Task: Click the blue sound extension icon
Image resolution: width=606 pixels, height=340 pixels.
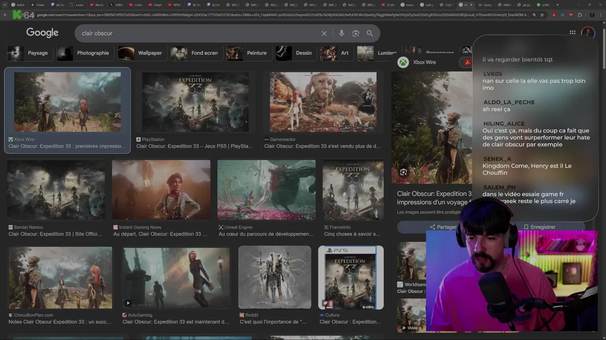Action: [562, 15]
